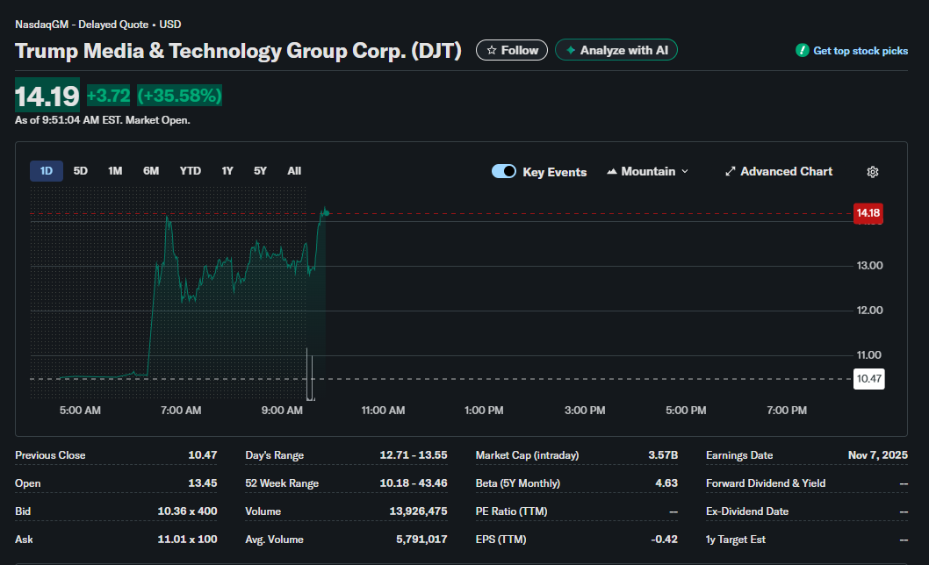This screenshot has width=929, height=565.
Task: Click the +3.72 price change value
Action: [x=108, y=96]
